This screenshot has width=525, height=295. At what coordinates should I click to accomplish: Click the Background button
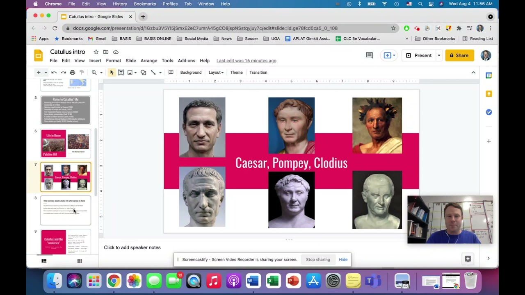click(191, 73)
